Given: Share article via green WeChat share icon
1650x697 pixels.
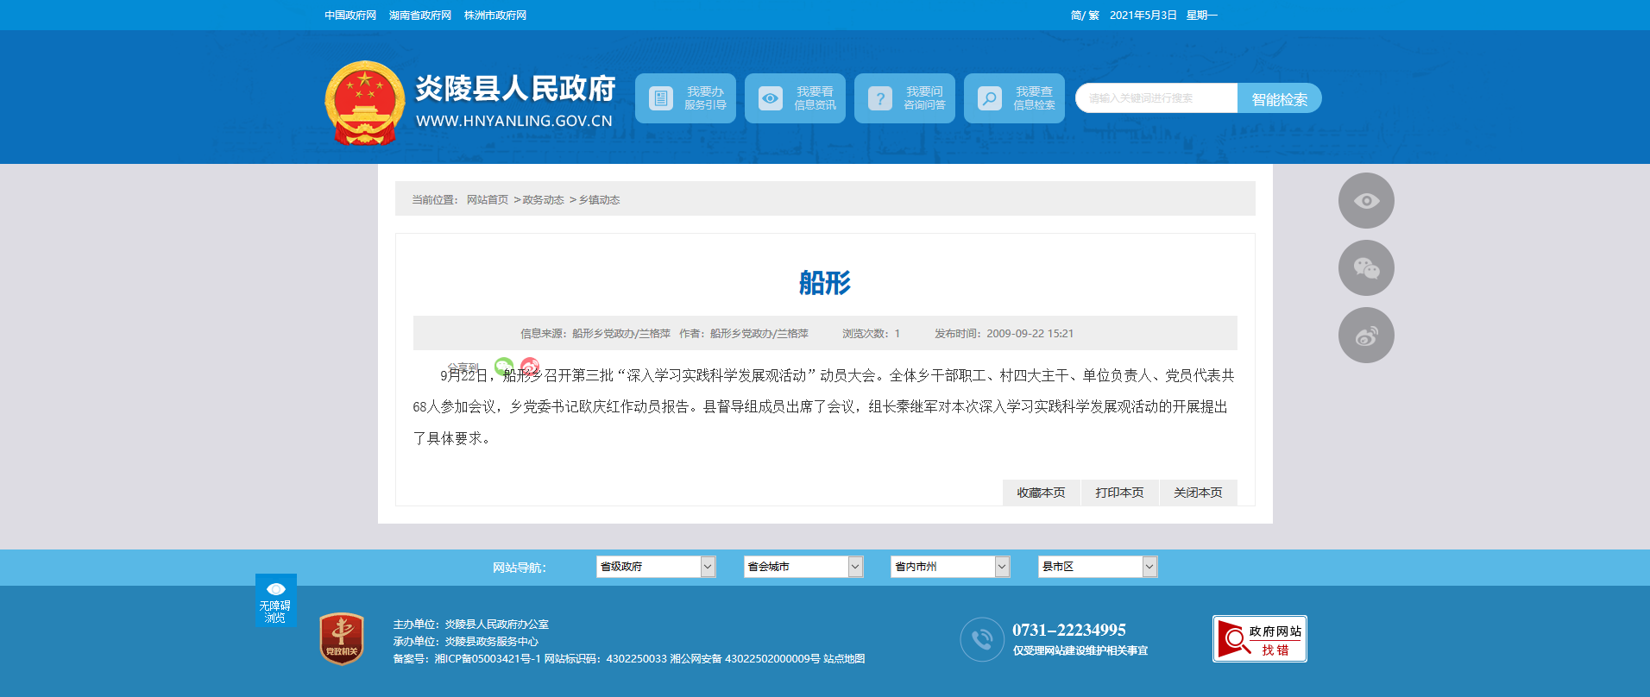Looking at the screenshot, I should tap(504, 367).
